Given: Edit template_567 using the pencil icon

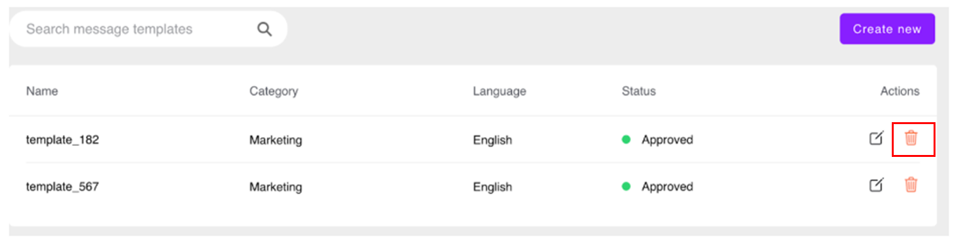Looking at the screenshot, I should [876, 185].
